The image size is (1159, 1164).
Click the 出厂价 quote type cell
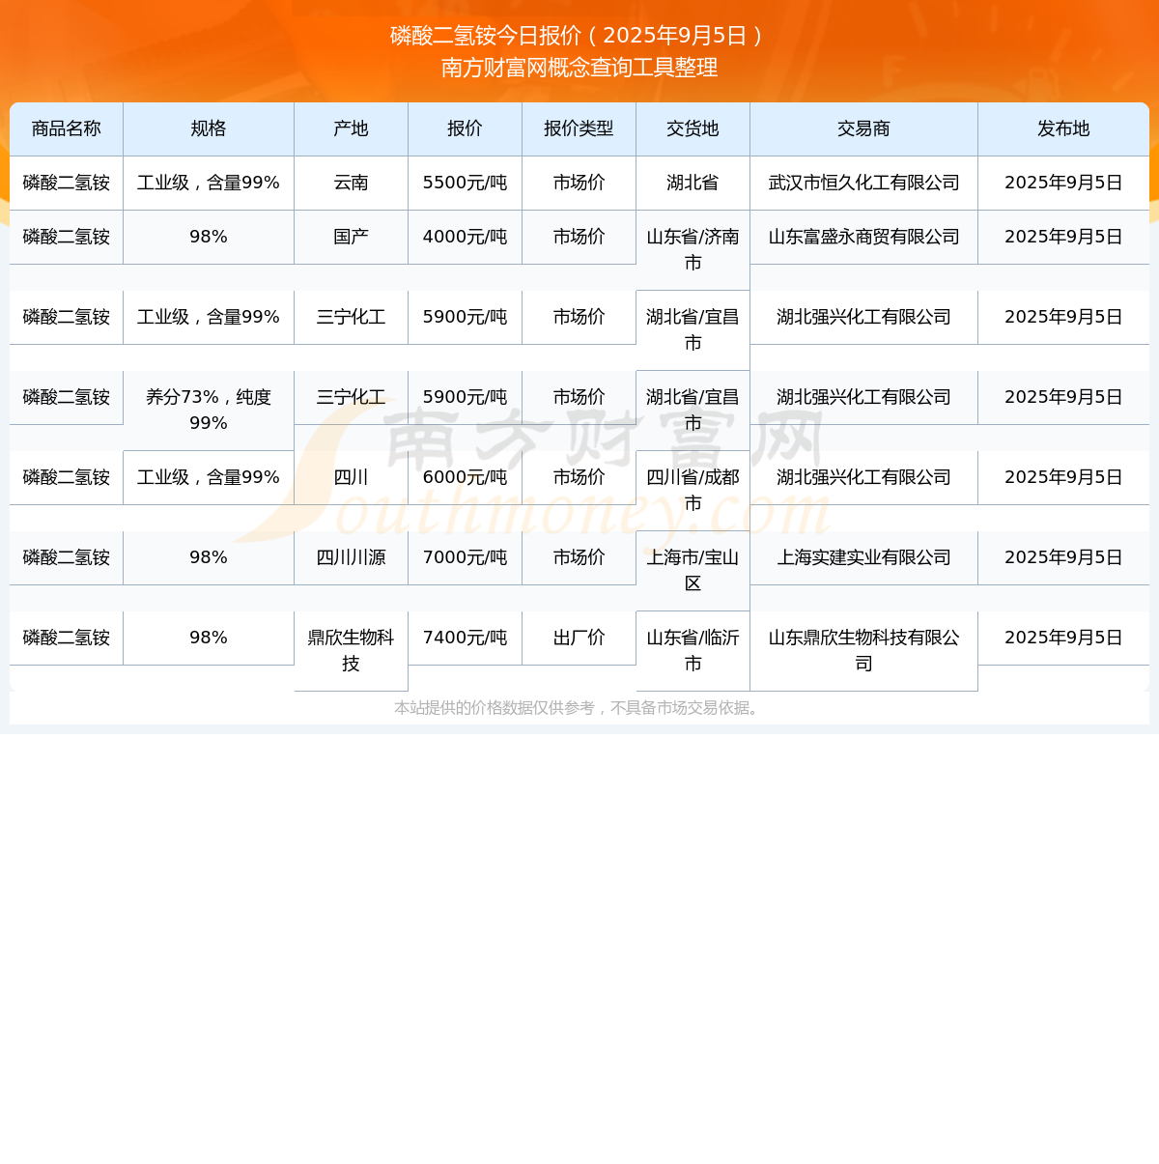coord(579,638)
